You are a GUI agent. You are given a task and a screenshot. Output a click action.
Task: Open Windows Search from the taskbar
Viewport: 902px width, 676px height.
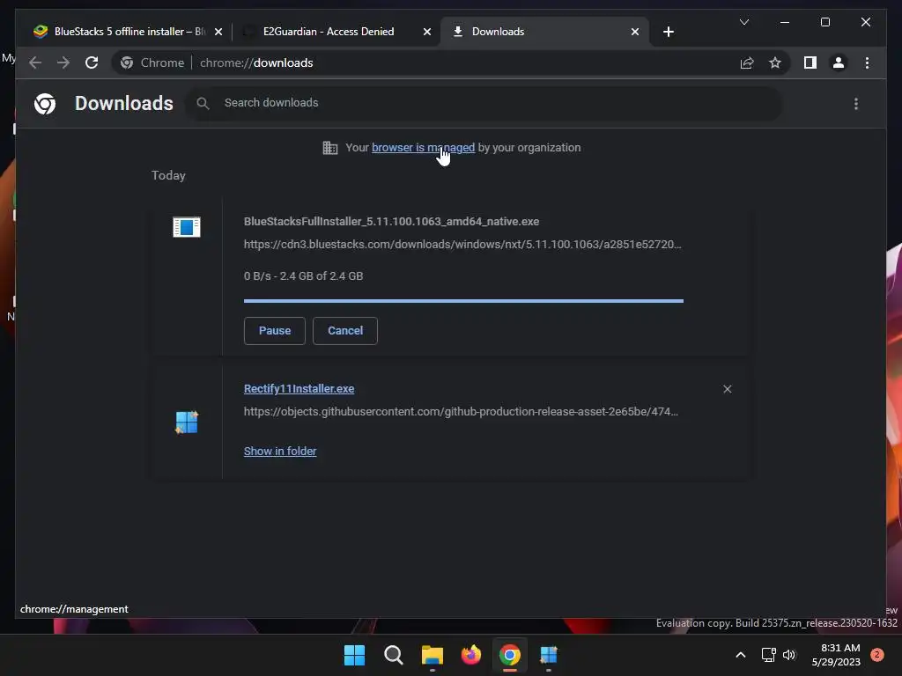pos(394,655)
